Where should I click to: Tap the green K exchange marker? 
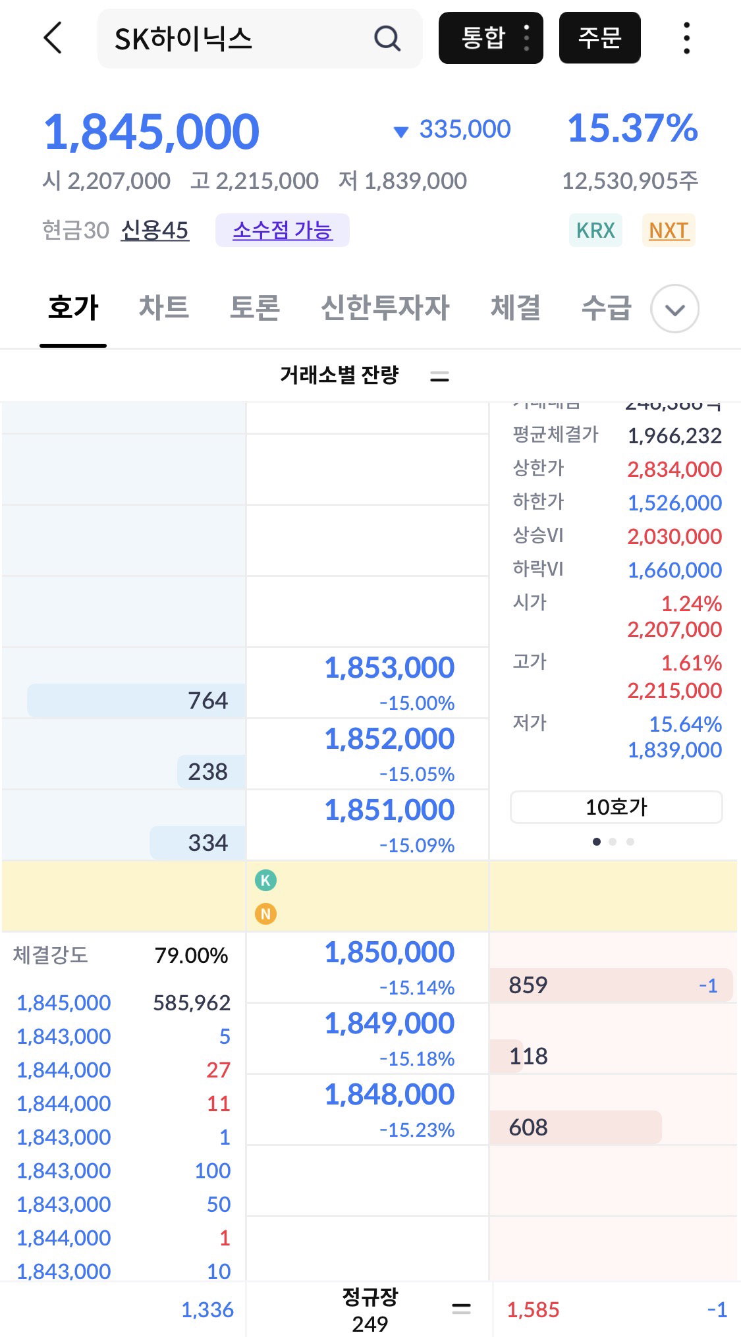pyautogui.click(x=265, y=880)
